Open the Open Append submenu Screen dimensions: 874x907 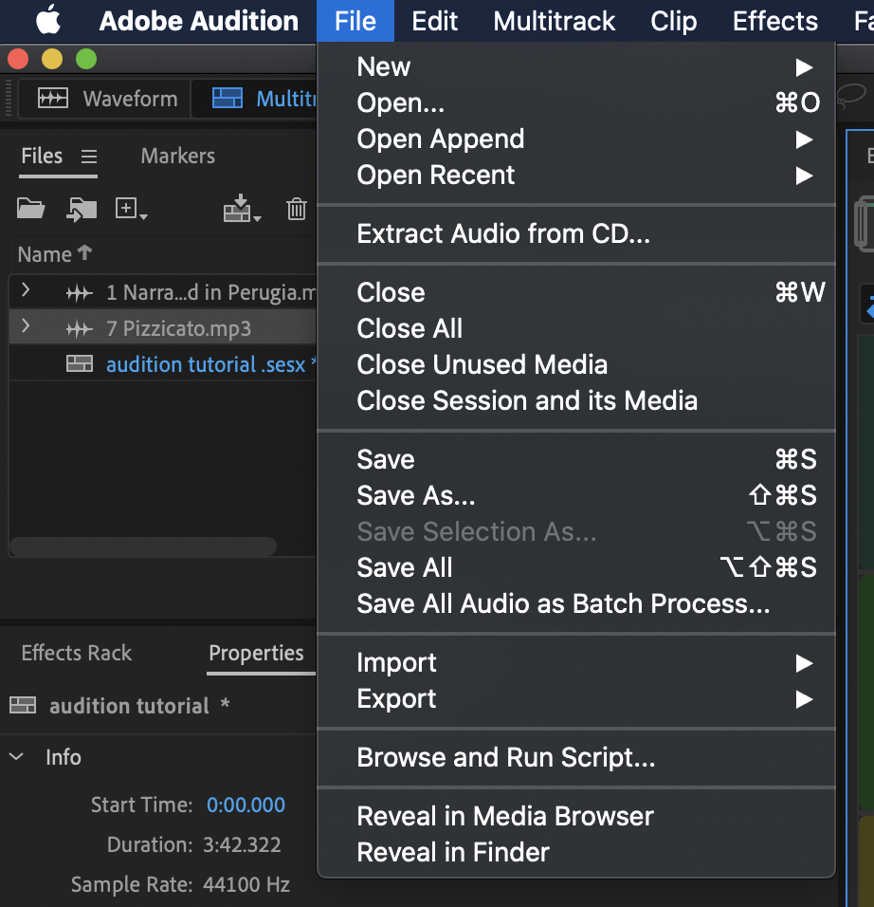tap(576, 139)
